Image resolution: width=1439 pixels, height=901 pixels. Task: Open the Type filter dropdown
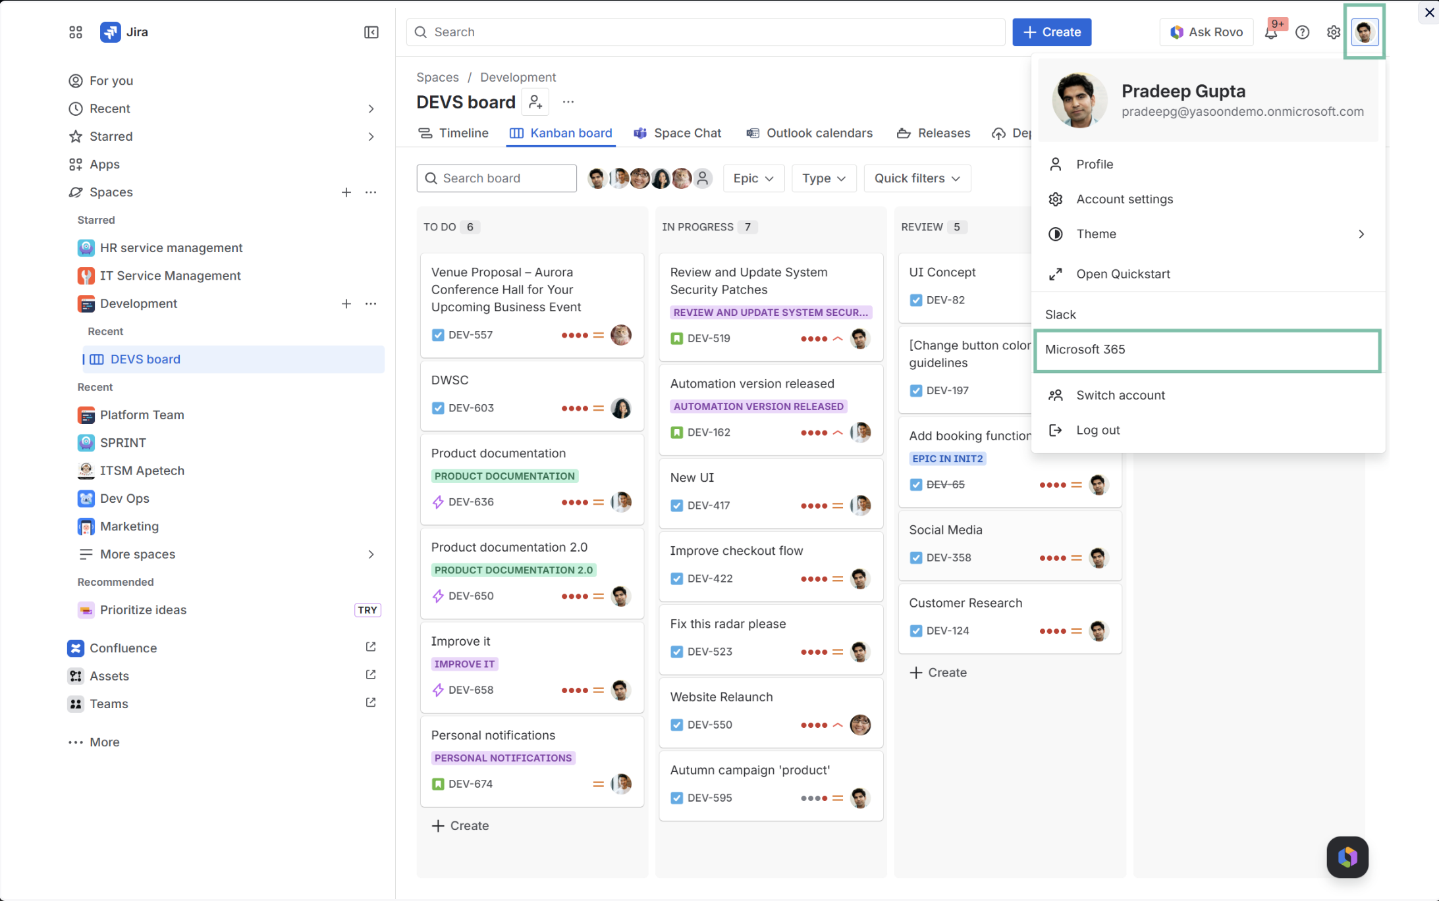click(x=824, y=178)
